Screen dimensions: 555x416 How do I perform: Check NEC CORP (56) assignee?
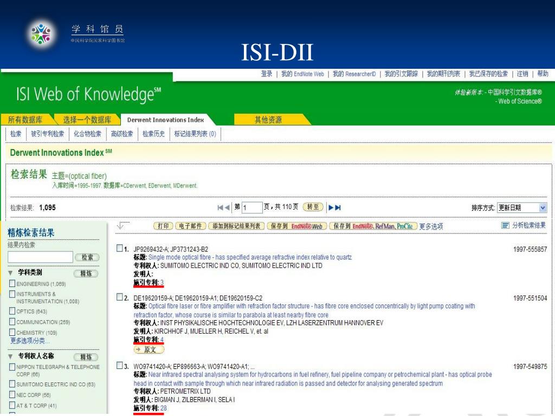click(12, 394)
